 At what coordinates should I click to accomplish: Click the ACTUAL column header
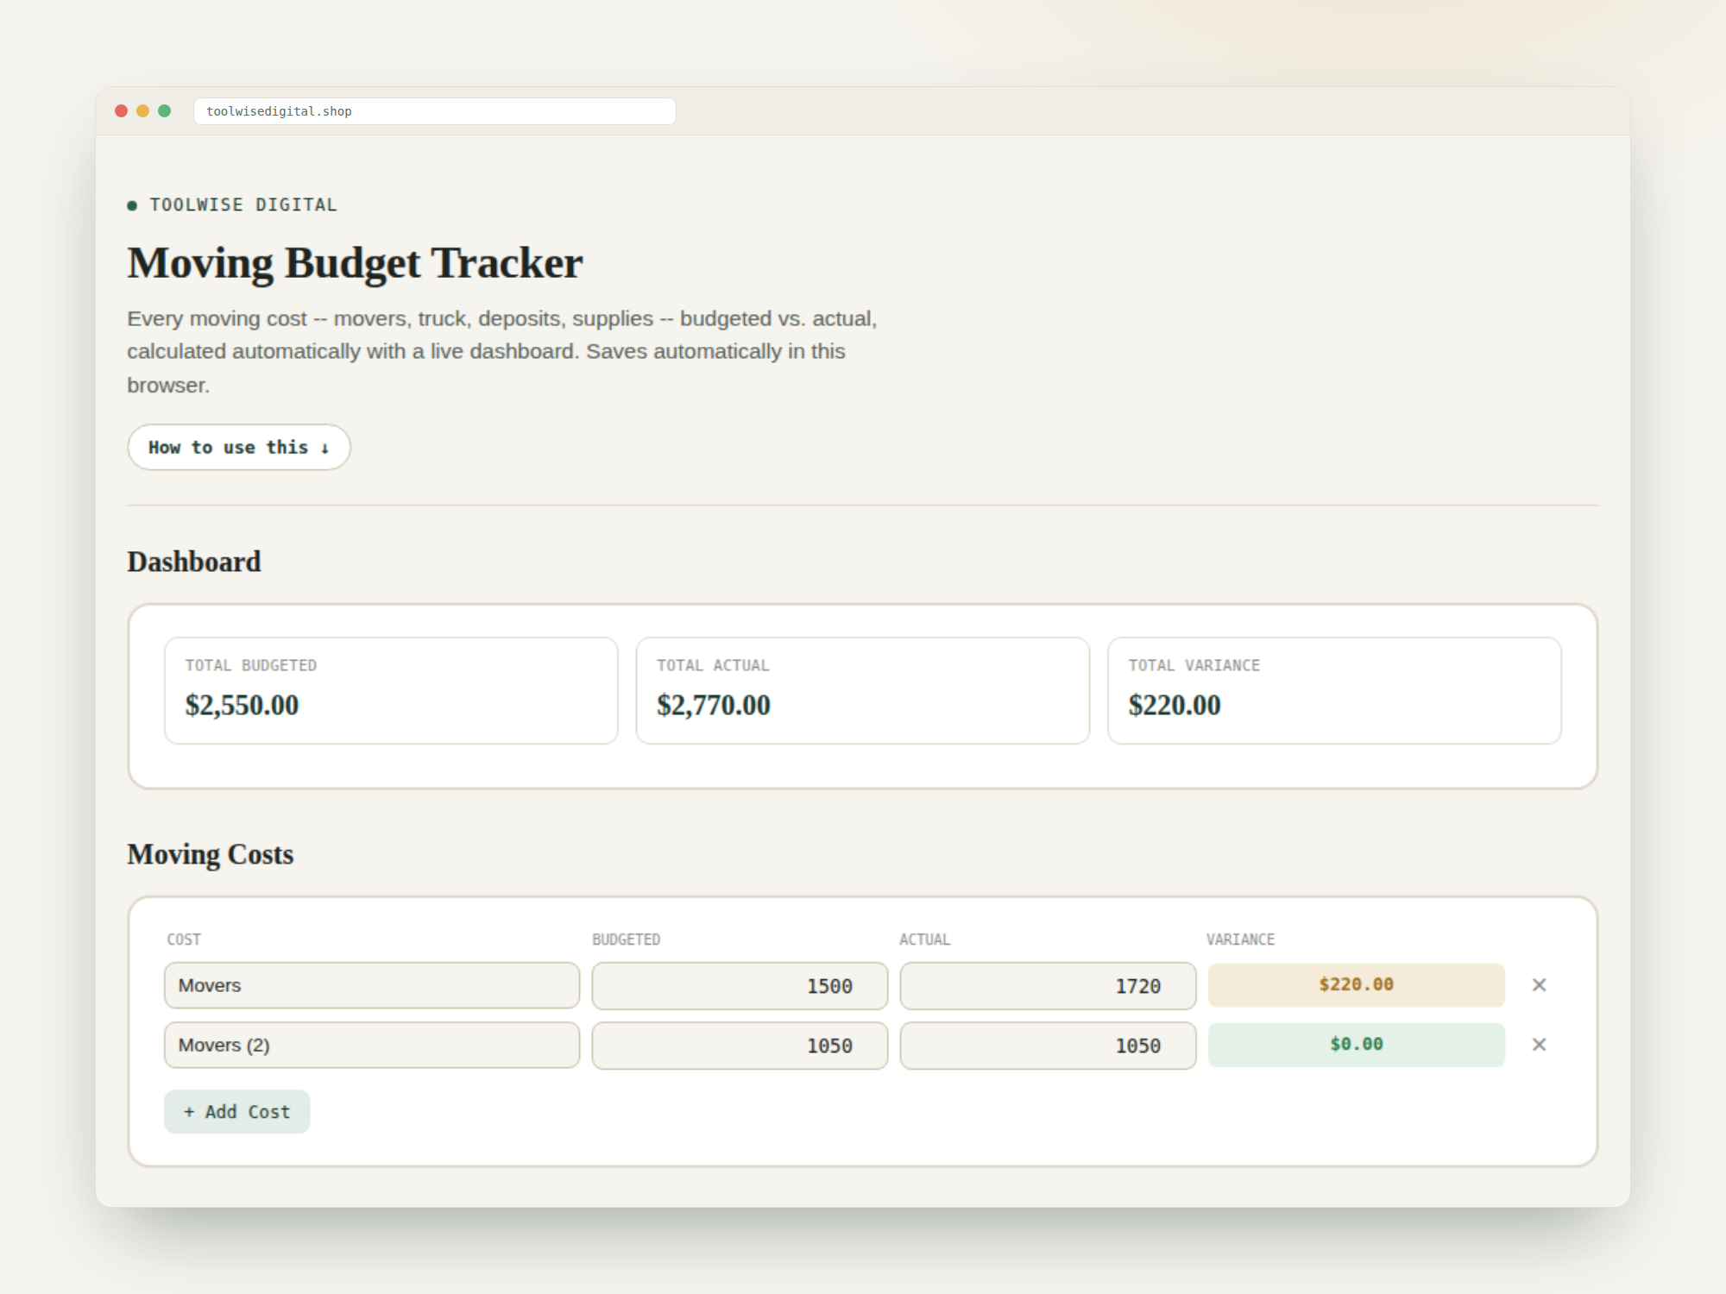click(925, 939)
